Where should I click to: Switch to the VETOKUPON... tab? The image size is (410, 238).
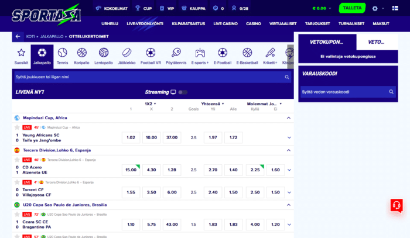coord(327,42)
